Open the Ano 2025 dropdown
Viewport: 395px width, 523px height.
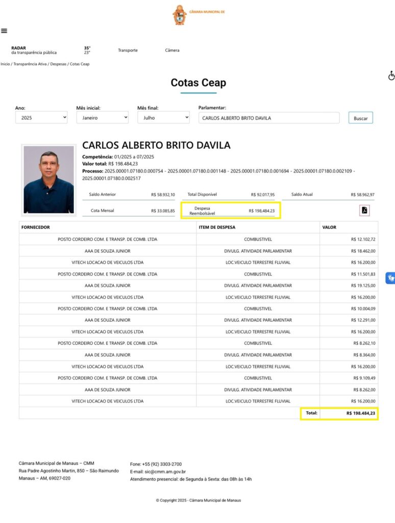41,118
